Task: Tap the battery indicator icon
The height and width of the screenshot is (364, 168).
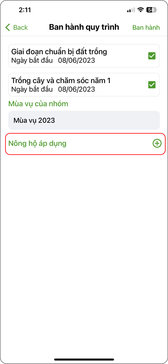Action: pyautogui.click(x=152, y=10)
